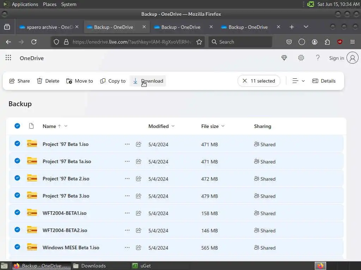Share WFT2004-BETA1.iso via share icon

click(x=138, y=213)
